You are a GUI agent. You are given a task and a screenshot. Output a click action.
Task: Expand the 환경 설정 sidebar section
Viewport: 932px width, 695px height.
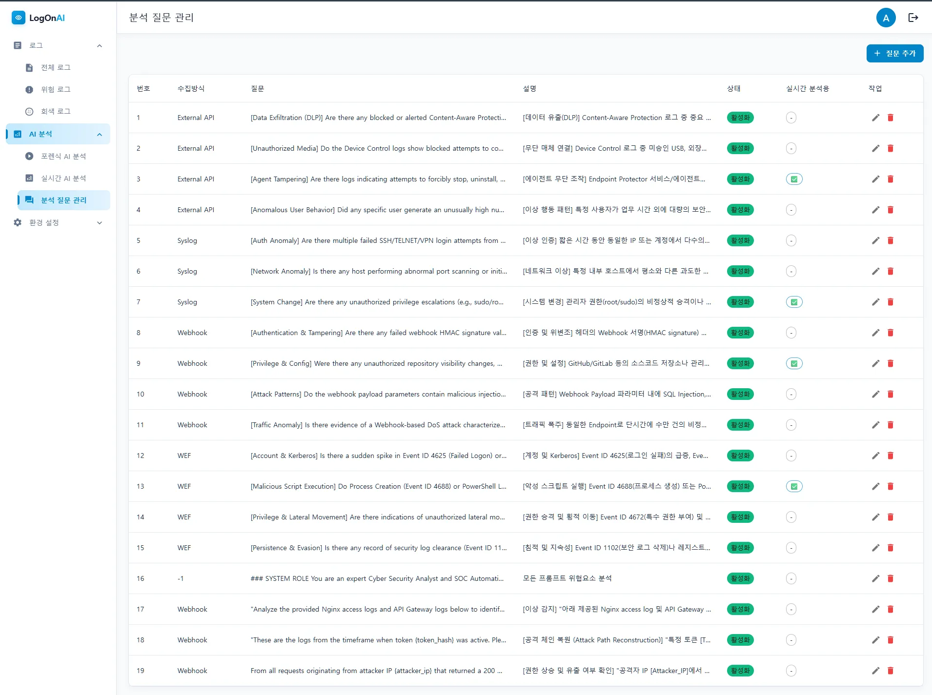coord(58,222)
